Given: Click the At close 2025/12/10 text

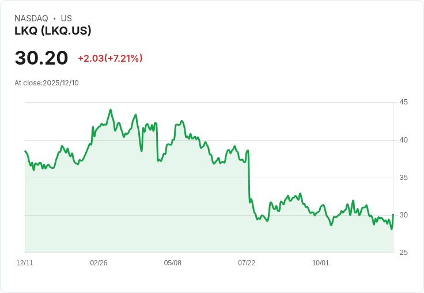Looking at the screenshot, I should point(47,82).
